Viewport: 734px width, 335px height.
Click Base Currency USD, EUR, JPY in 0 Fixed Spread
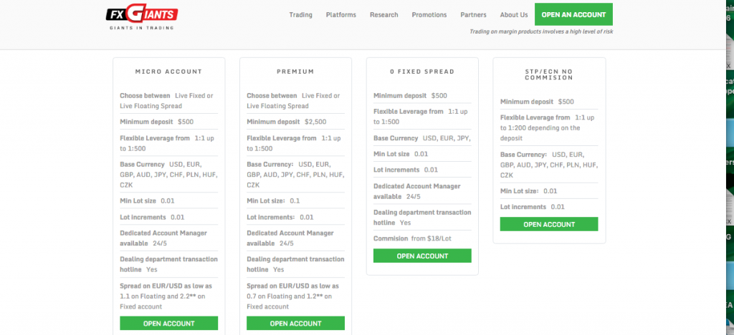tap(421, 138)
